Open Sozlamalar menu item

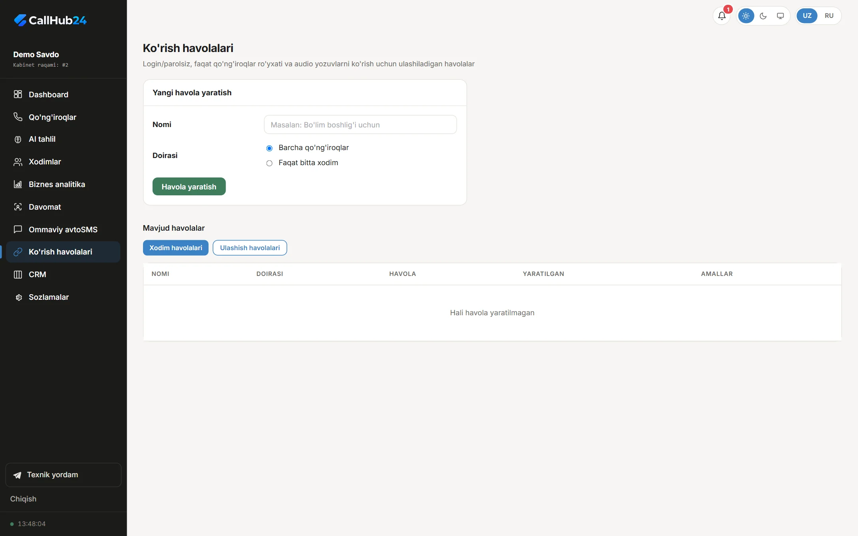coord(63,297)
